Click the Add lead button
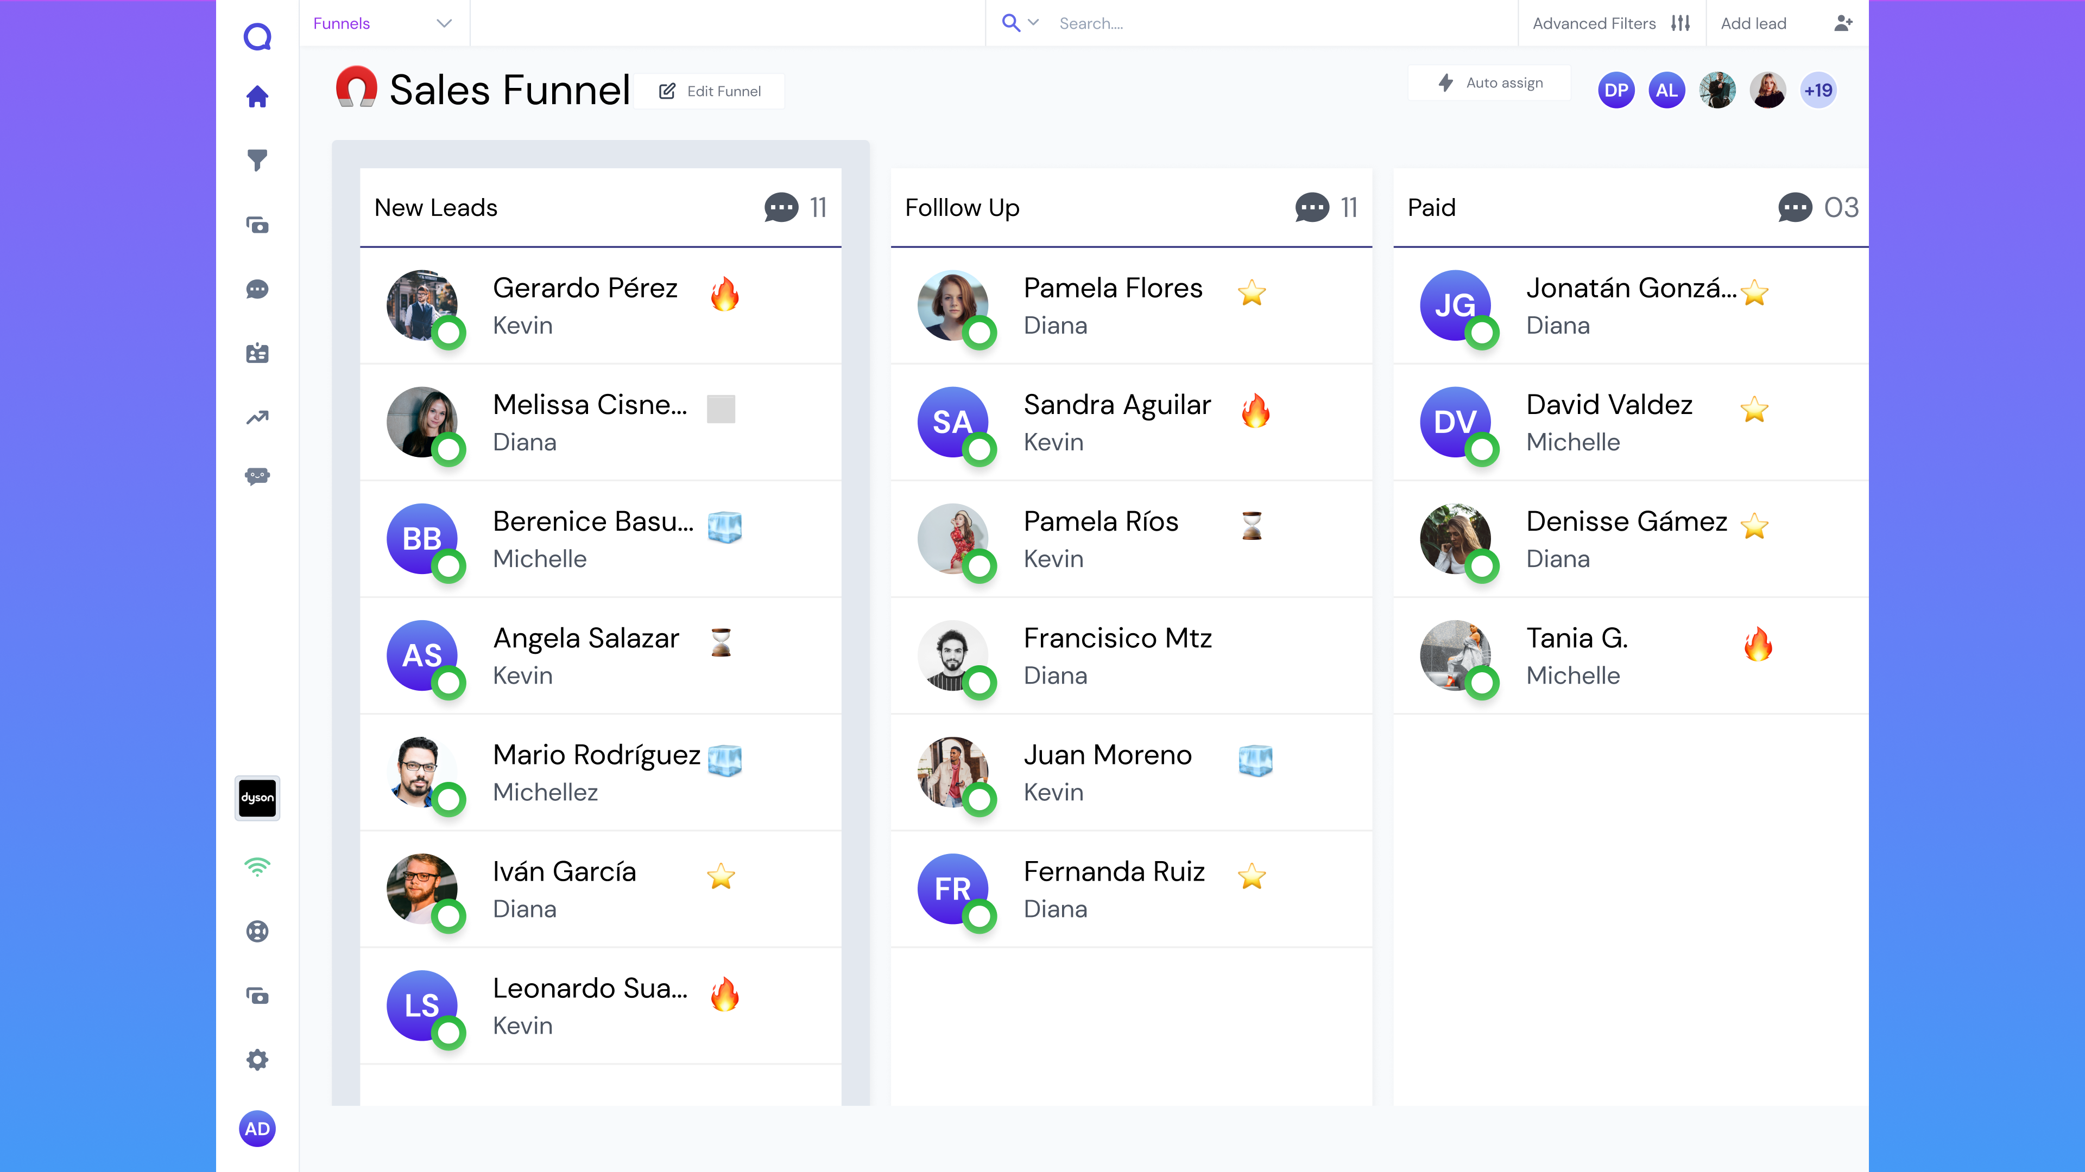 pyautogui.click(x=1753, y=23)
